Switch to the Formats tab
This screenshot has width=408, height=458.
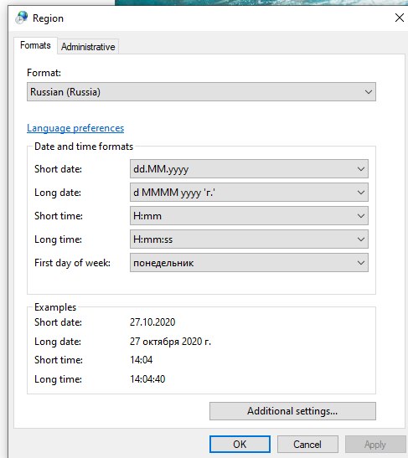pos(35,45)
